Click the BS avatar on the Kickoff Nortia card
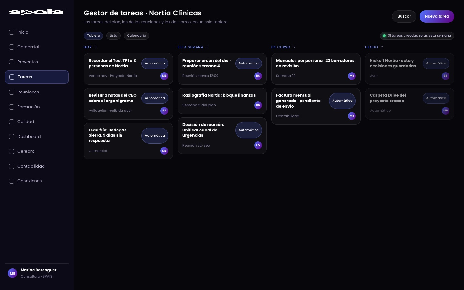Viewport: 464px width, 290px height. coord(446,76)
